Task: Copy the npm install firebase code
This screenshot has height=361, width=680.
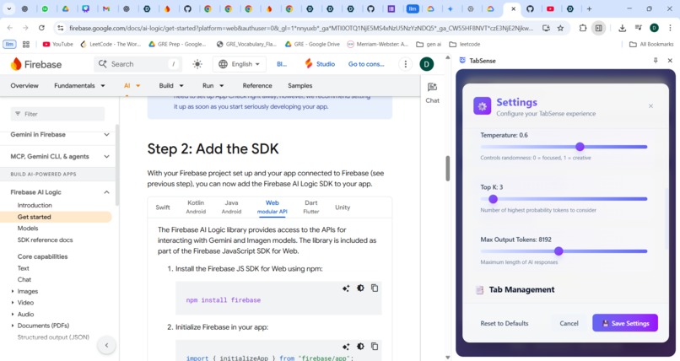Action: point(375,288)
